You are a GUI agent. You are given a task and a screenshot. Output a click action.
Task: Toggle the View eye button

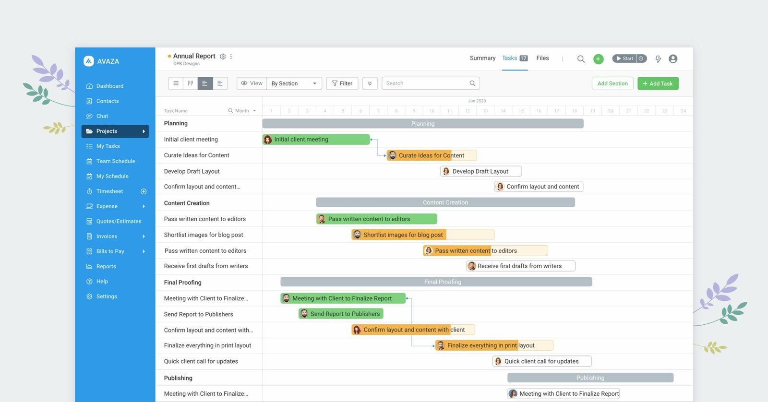pyautogui.click(x=252, y=83)
